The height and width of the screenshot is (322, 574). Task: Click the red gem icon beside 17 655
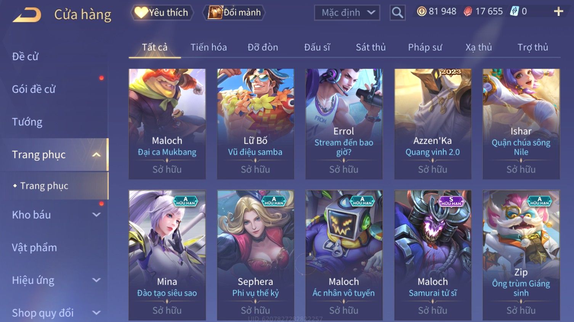coord(467,11)
